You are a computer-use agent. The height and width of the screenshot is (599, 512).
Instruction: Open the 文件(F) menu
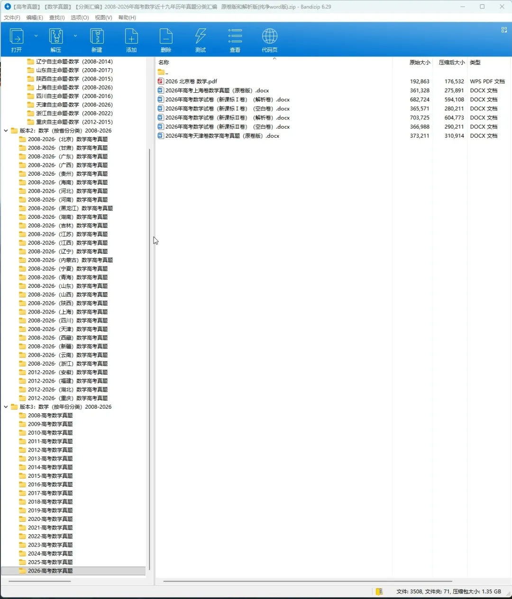point(12,18)
